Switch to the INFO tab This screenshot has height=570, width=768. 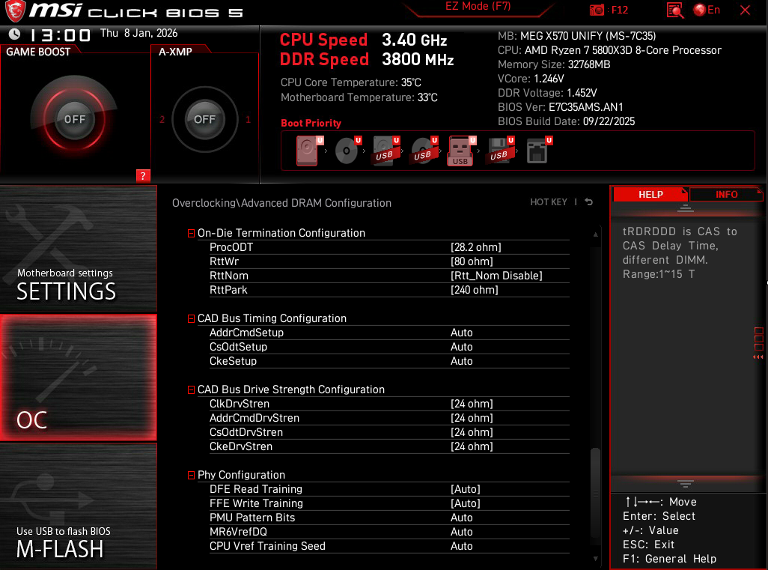726,195
